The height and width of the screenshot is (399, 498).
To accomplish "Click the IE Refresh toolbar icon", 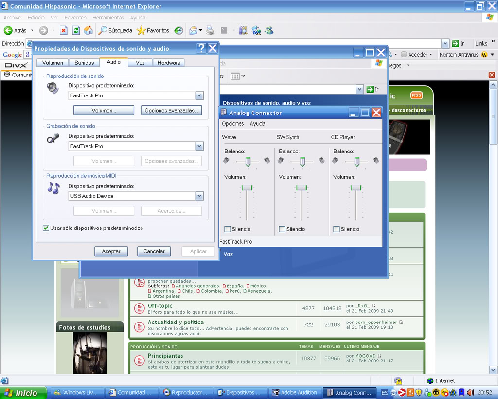I will [76, 30].
